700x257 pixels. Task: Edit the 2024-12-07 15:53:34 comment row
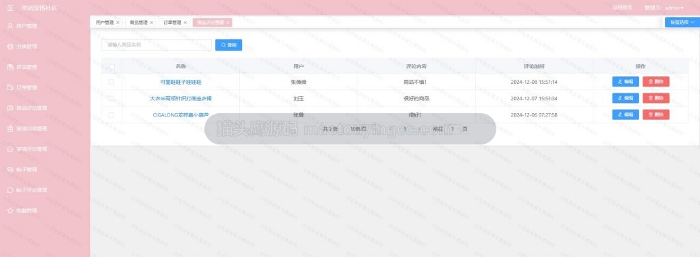coord(625,98)
